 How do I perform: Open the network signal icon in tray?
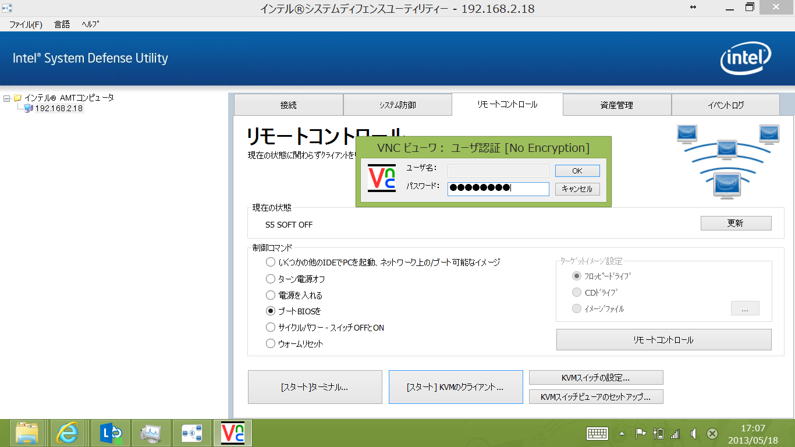pyautogui.click(x=675, y=434)
